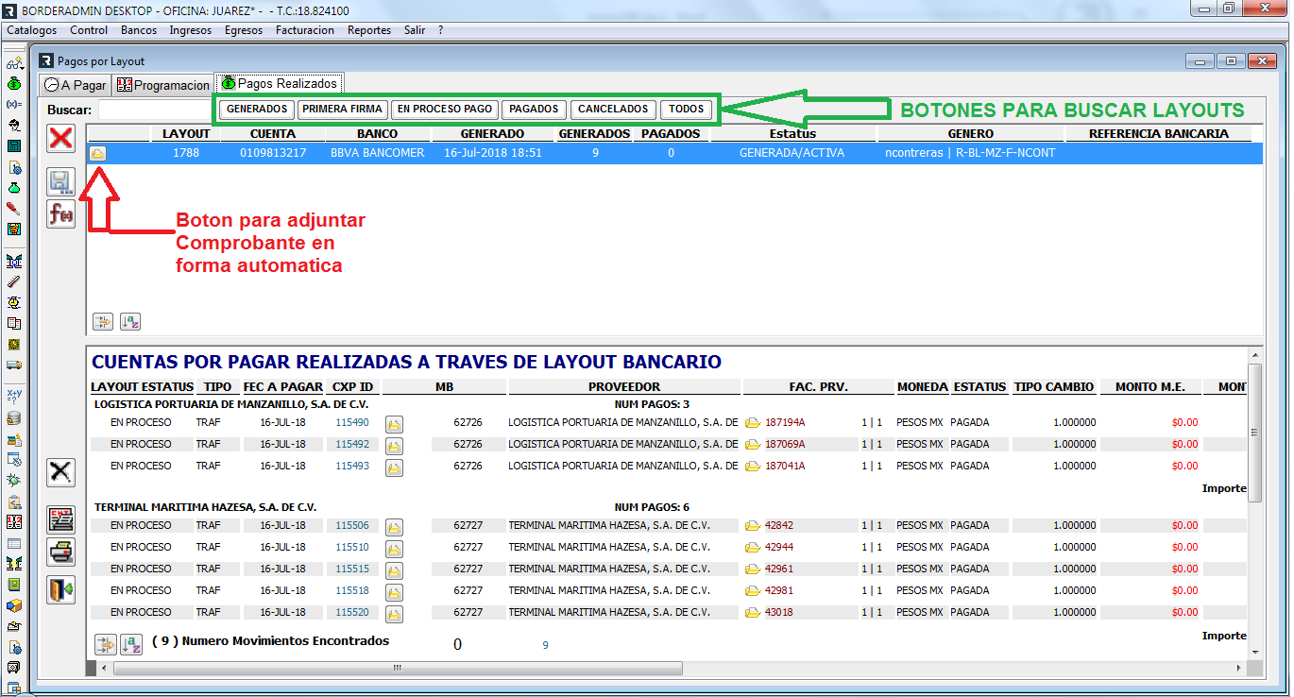Click the Salir menu item
The height and width of the screenshot is (697, 1294).
coord(415,30)
